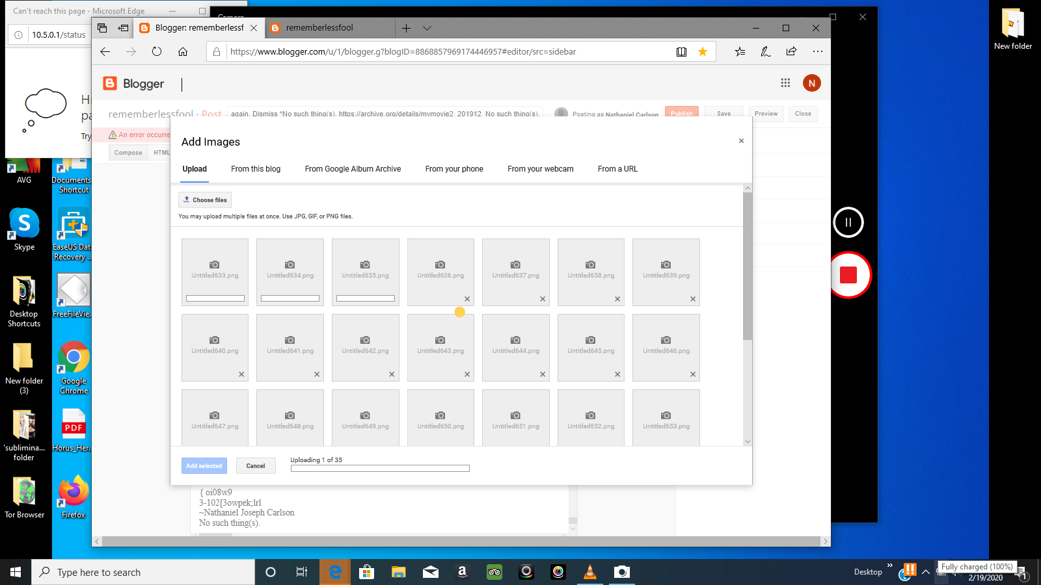Image resolution: width=1041 pixels, height=585 pixels.
Task: Open the Hub icon in the Edge toolbar
Action: (740, 51)
